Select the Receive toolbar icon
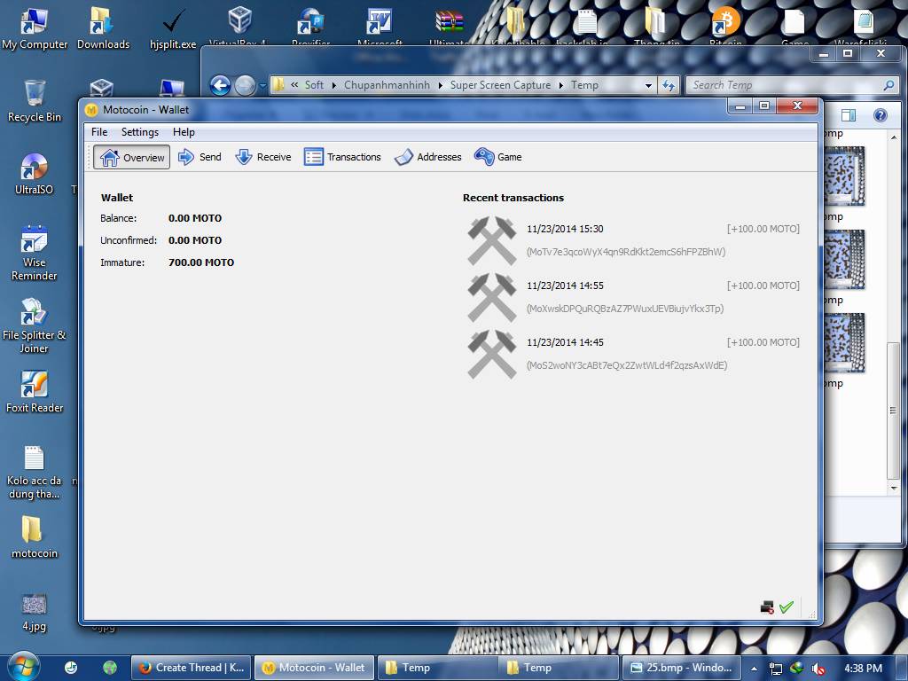The height and width of the screenshot is (681, 908). click(263, 157)
